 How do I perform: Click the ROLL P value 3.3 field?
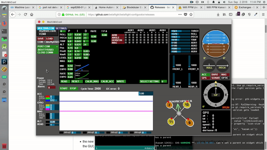[70, 35]
